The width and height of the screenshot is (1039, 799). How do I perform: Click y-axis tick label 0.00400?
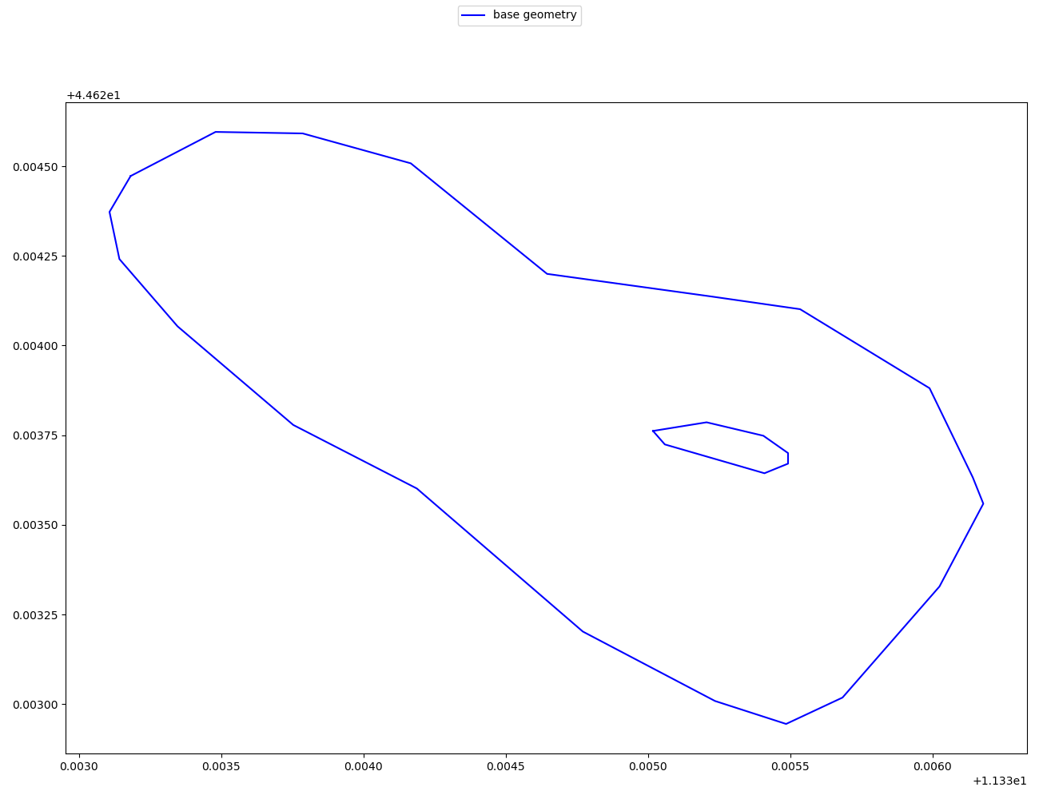pos(34,346)
